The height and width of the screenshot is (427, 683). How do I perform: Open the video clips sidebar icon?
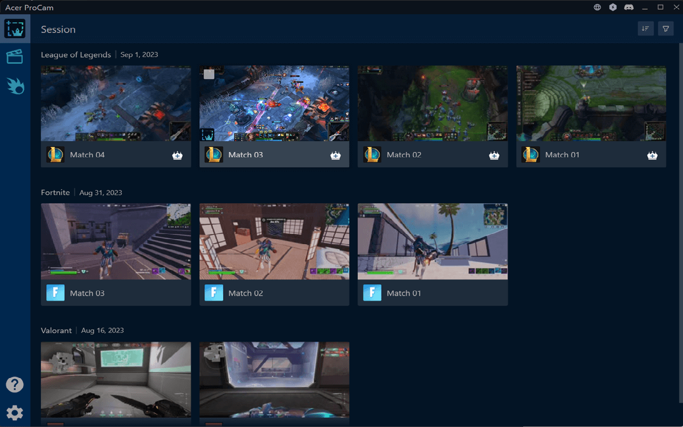[x=14, y=56]
